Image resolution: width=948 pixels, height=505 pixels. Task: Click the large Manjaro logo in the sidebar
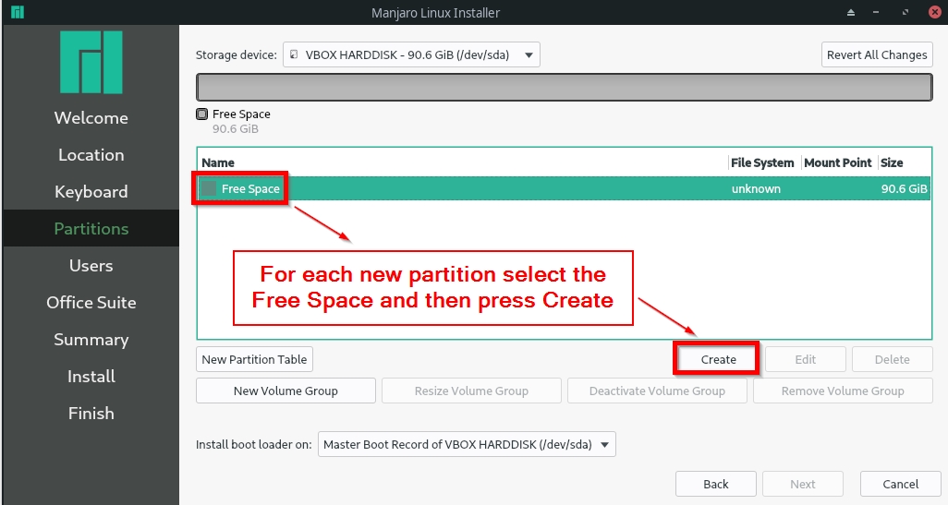tap(91, 62)
